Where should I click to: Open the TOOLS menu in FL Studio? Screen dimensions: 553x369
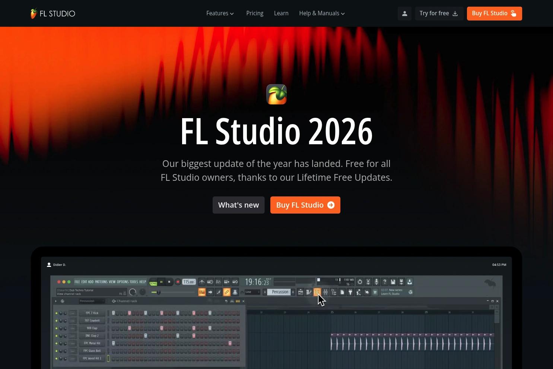click(x=134, y=282)
